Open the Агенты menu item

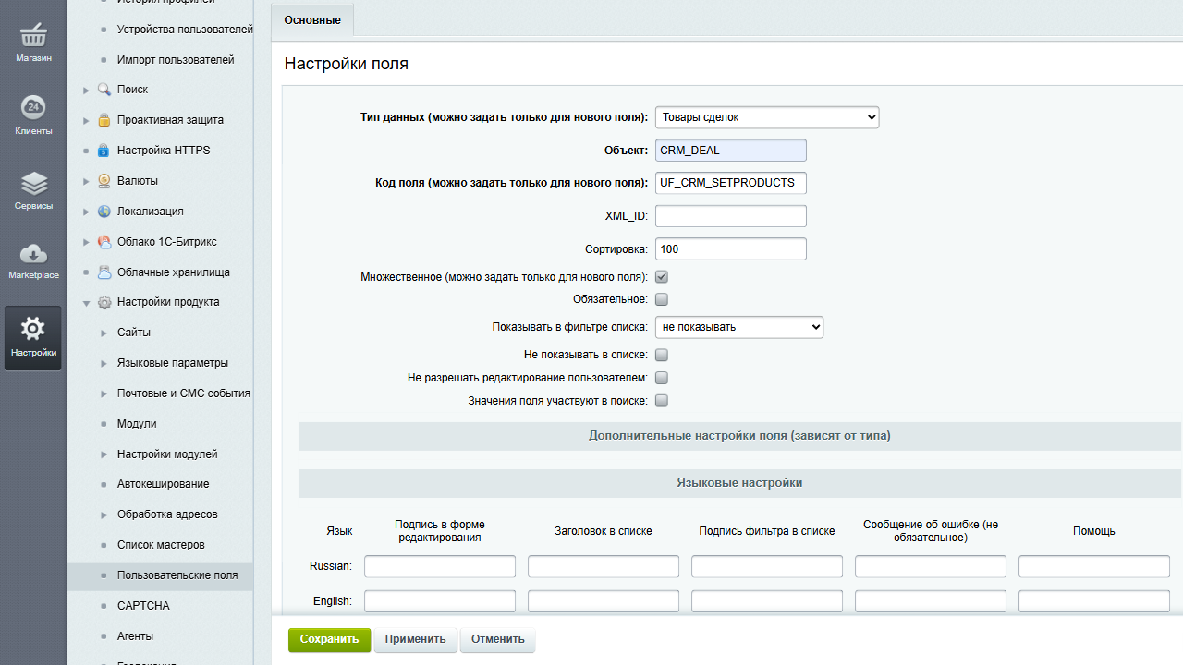tap(135, 636)
